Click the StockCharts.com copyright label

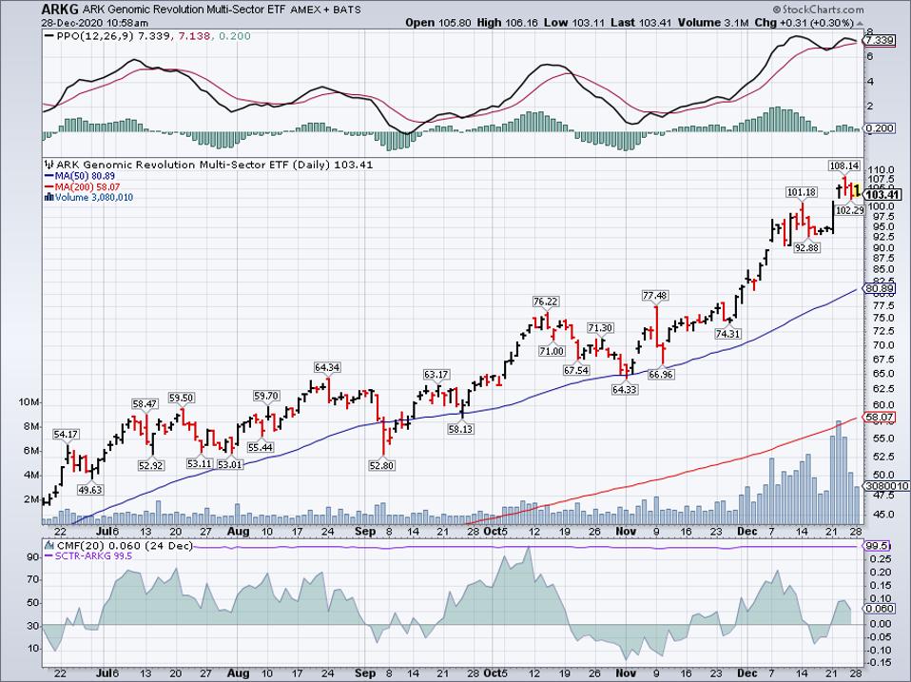point(818,10)
